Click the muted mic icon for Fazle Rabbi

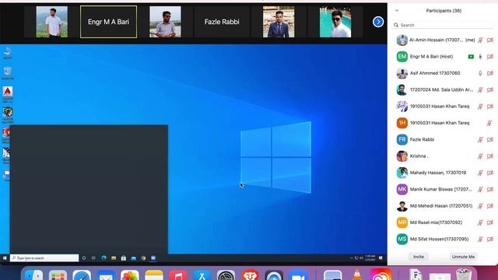click(x=480, y=140)
